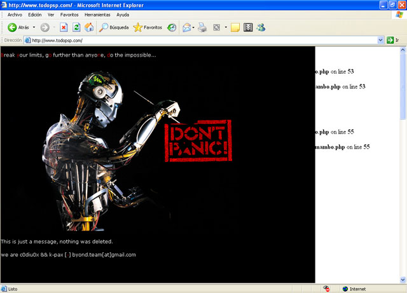Screen dimensions: 407x293
Task: Open the Búsqueda search pane
Action: [114, 27]
